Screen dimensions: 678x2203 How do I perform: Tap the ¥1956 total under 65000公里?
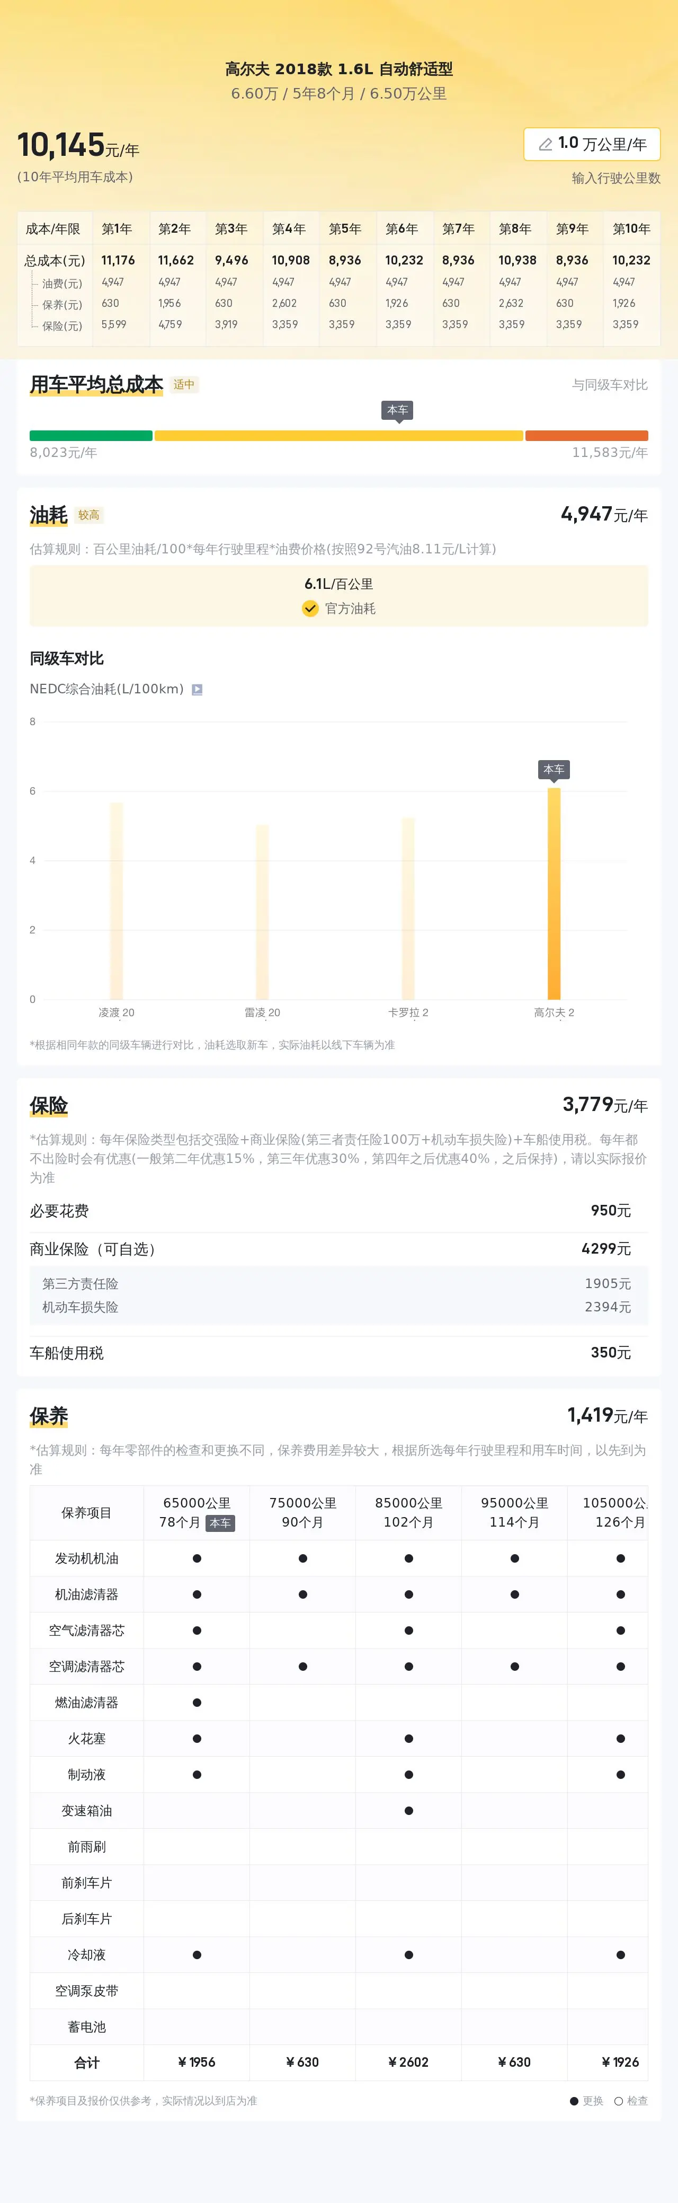tap(197, 2062)
